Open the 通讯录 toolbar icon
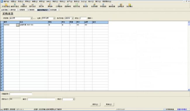This screenshot has height=111, width=190. click(x=85, y=5)
